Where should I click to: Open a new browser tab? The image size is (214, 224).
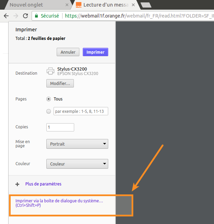[146, 5]
